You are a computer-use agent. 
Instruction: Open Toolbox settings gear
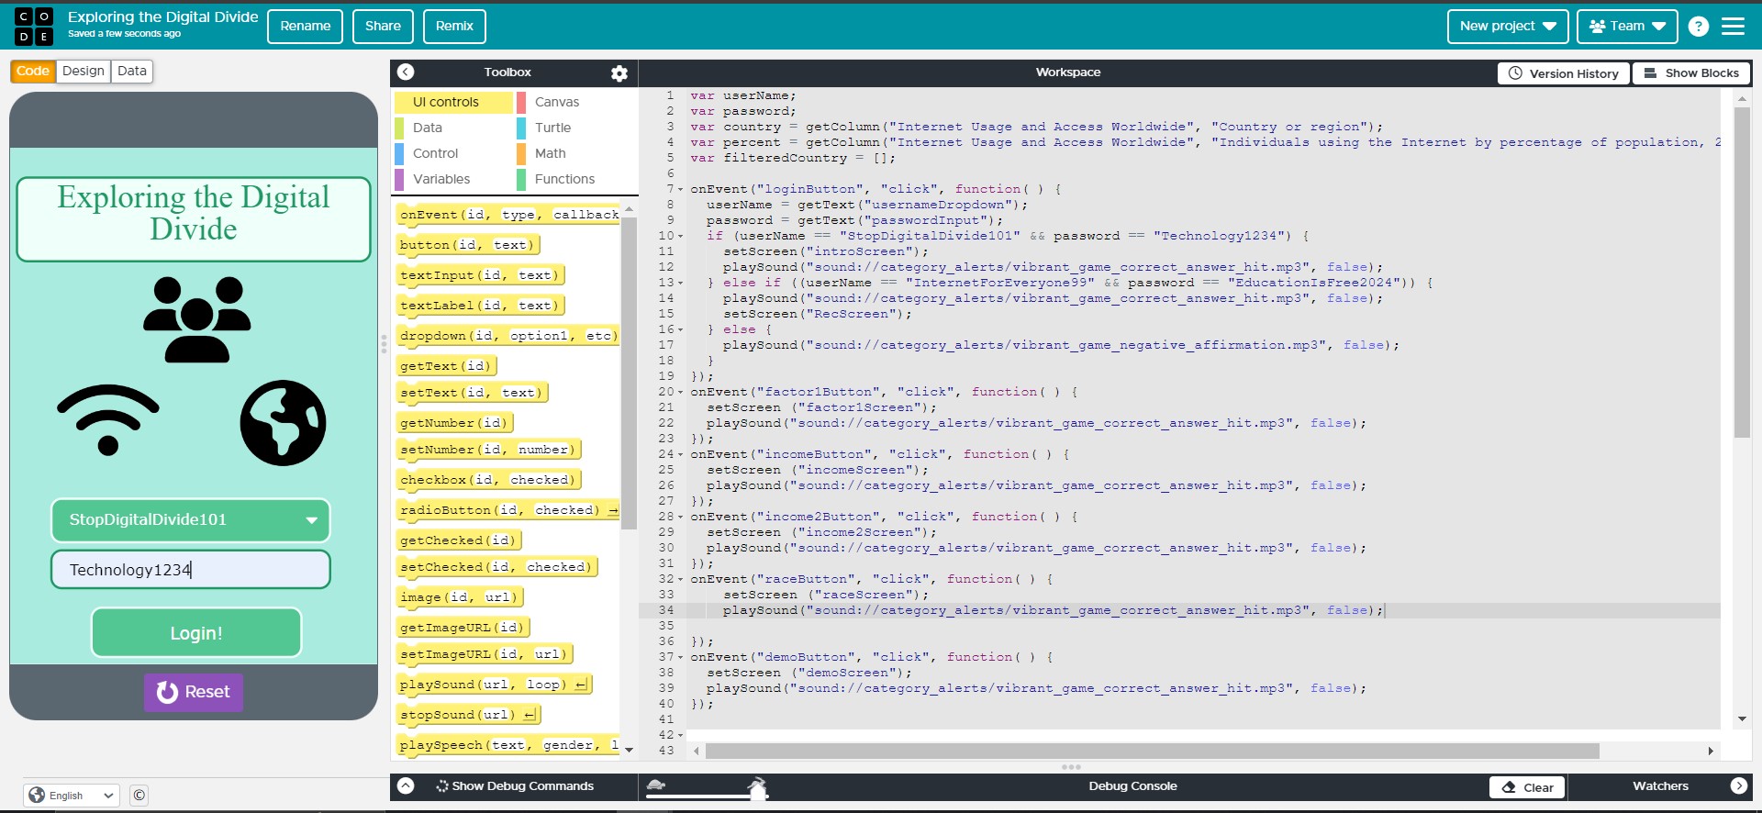click(619, 73)
